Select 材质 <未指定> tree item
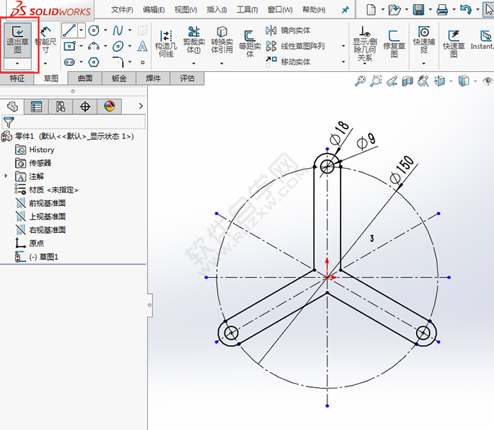This screenshot has width=494, height=430. point(46,190)
